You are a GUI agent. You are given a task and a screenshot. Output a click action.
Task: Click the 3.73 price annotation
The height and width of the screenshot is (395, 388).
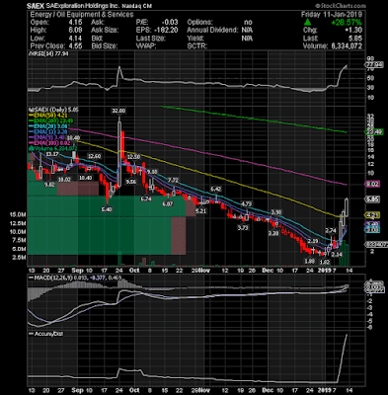[243, 228]
